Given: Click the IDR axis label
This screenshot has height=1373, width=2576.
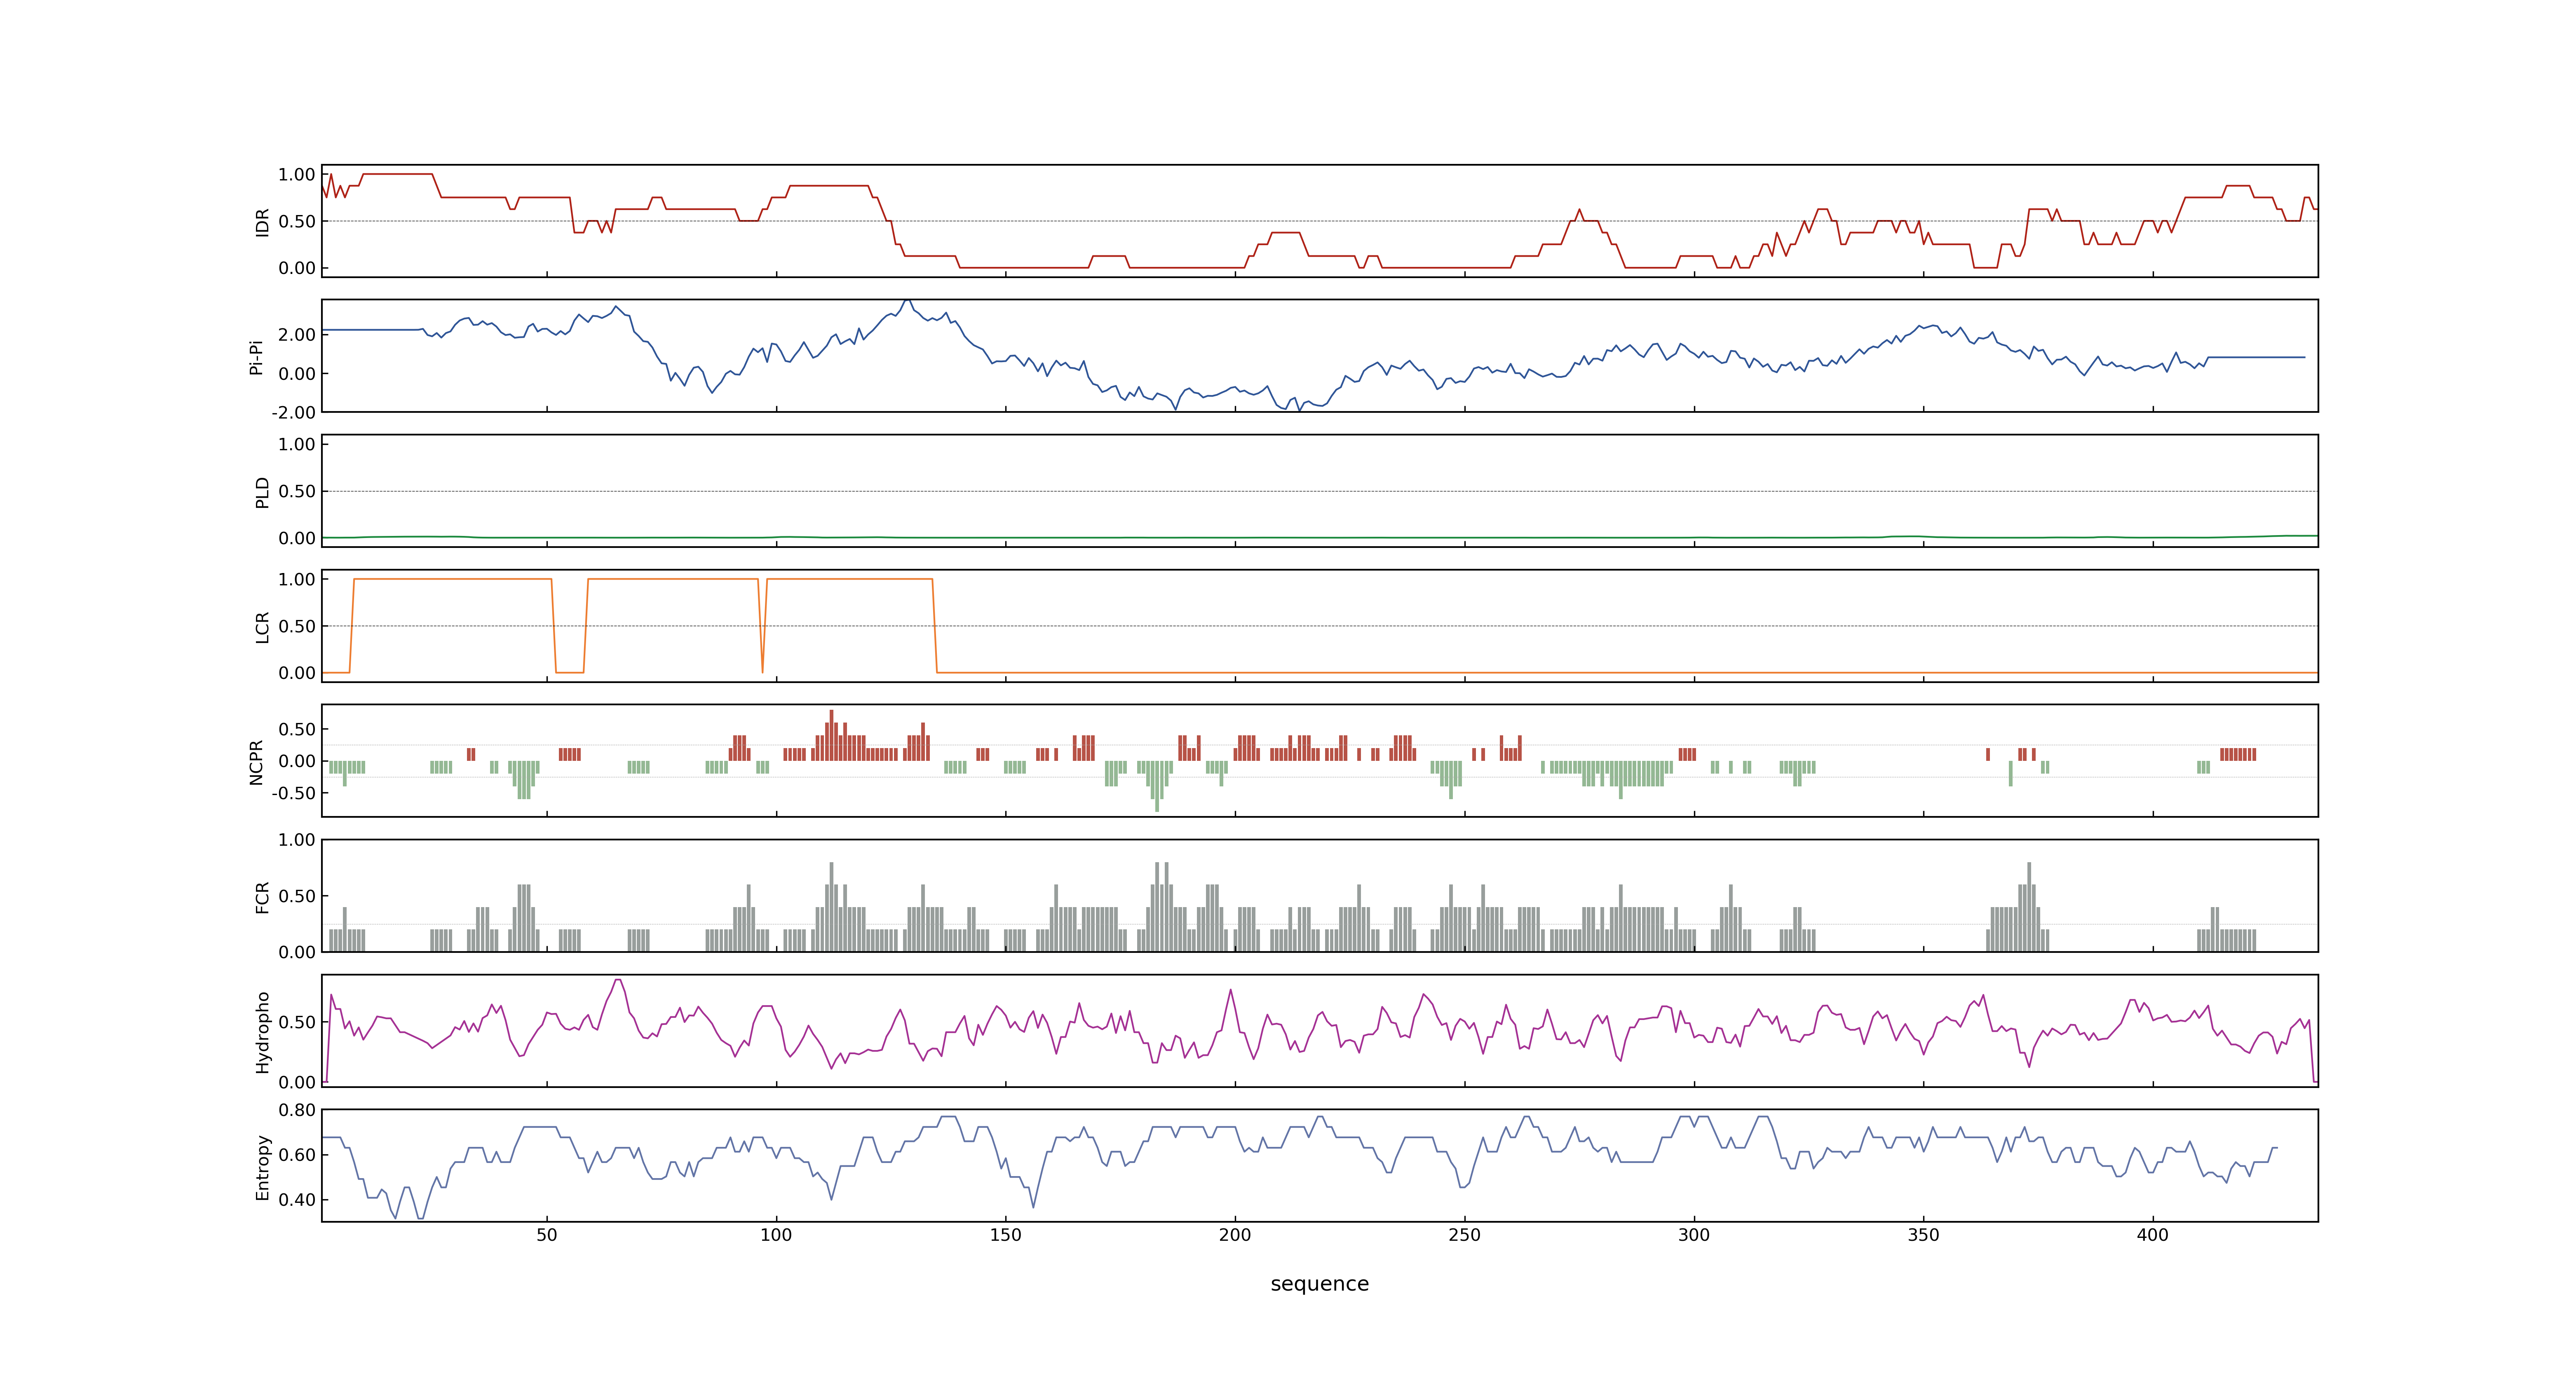Looking at the screenshot, I should pos(262,222).
